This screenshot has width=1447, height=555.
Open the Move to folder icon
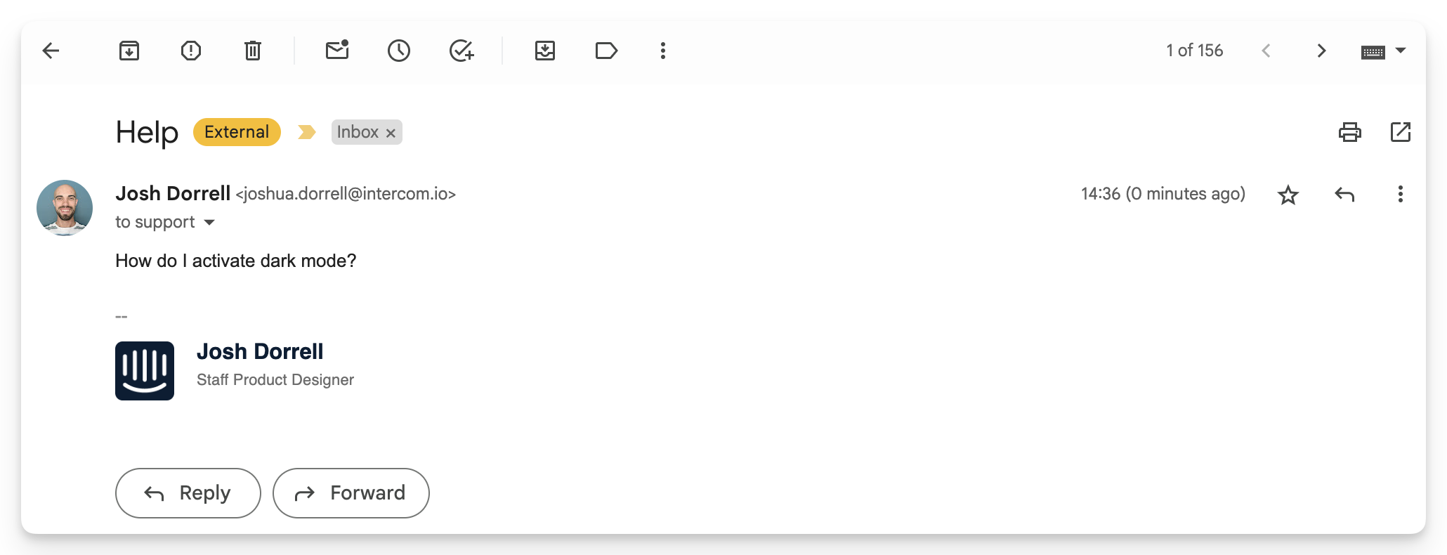tap(545, 51)
